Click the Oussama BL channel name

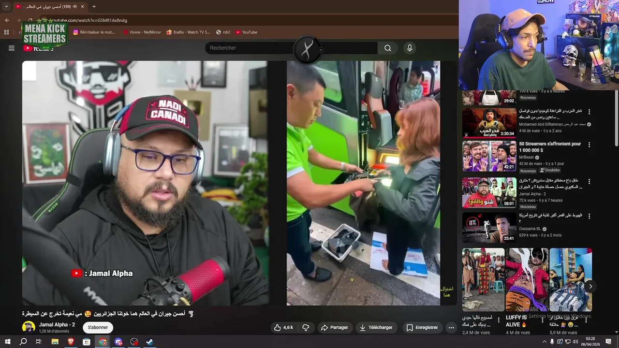[530, 229]
